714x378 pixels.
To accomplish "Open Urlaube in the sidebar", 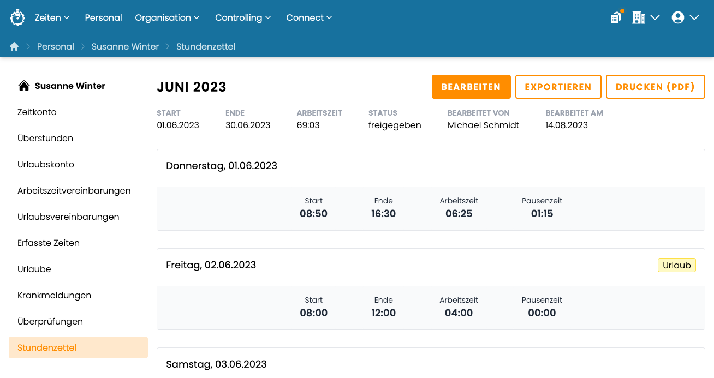I will (x=78, y=269).
